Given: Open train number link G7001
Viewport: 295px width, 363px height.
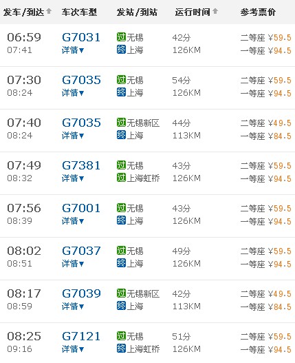Looking at the screenshot, I should 81,208.
